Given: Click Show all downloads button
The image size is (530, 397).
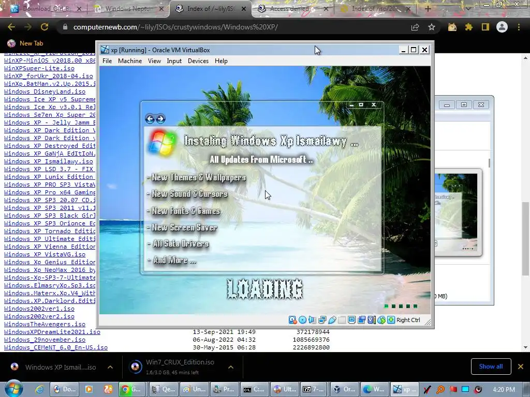Looking at the screenshot, I should pyautogui.click(x=491, y=367).
